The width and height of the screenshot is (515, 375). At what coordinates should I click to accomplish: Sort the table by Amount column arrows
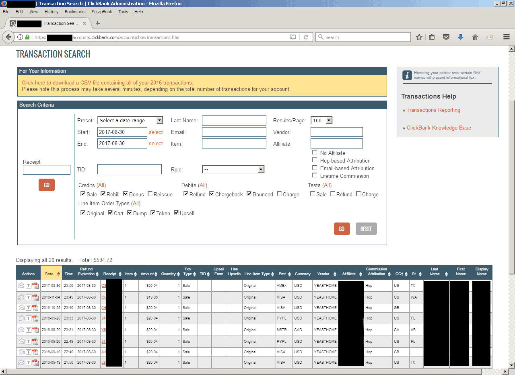156,274
